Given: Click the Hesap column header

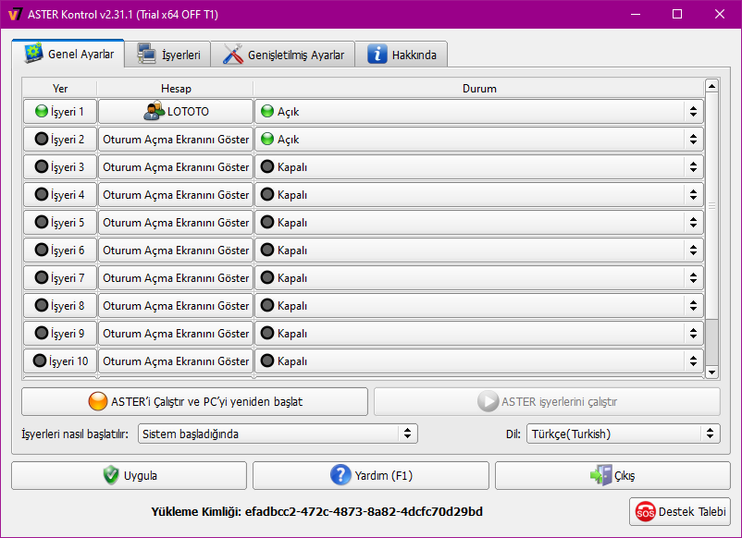Looking at the screenshot, I should 176,89.
